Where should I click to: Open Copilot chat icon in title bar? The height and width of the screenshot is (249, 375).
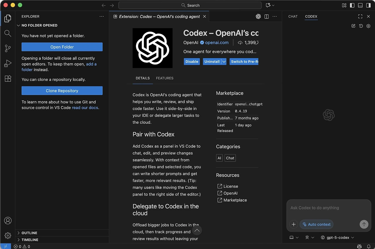268,5
